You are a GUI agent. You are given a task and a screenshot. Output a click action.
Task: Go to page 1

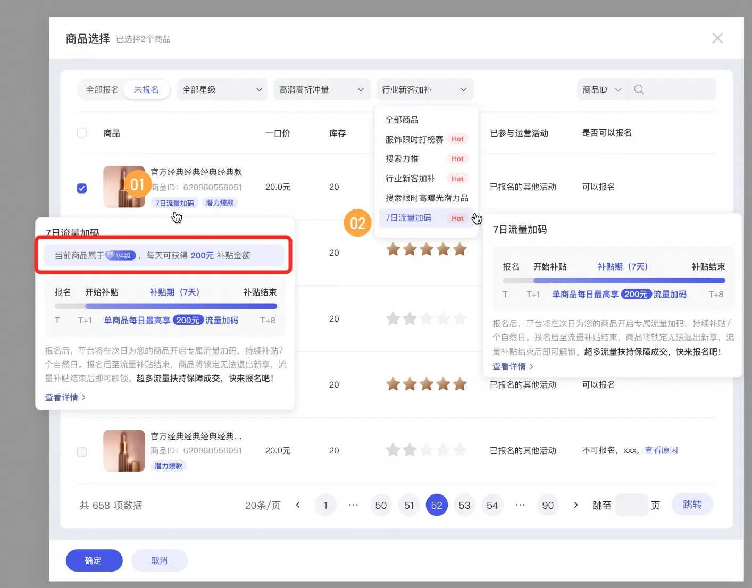coord(325,505)
